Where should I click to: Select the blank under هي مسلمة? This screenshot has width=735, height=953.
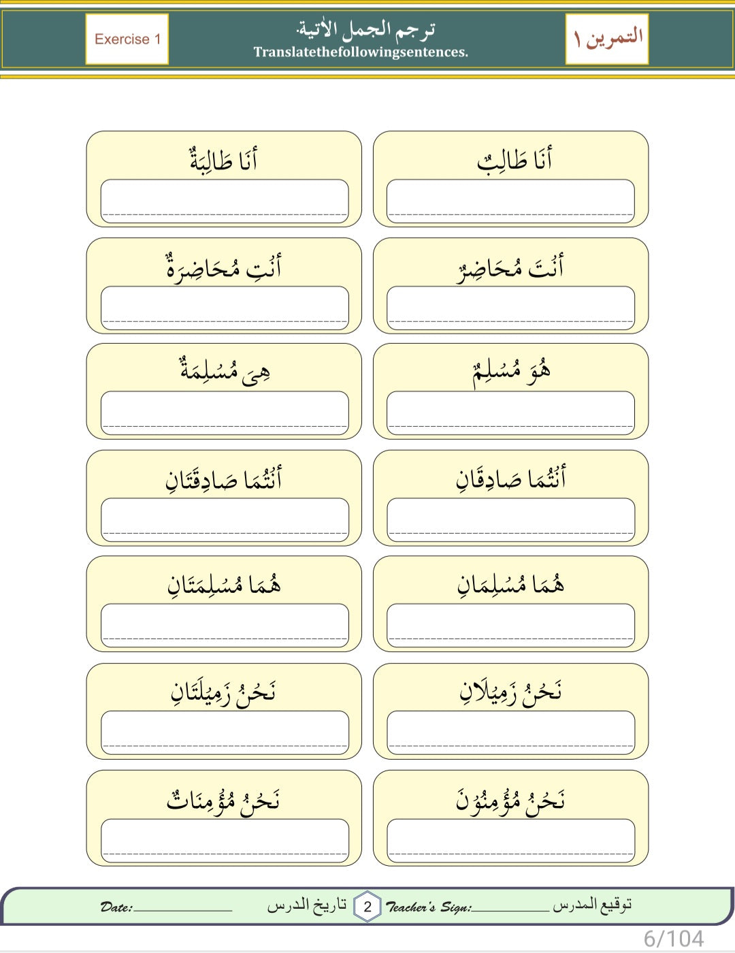pyautogui.click(x=225, y=413)
